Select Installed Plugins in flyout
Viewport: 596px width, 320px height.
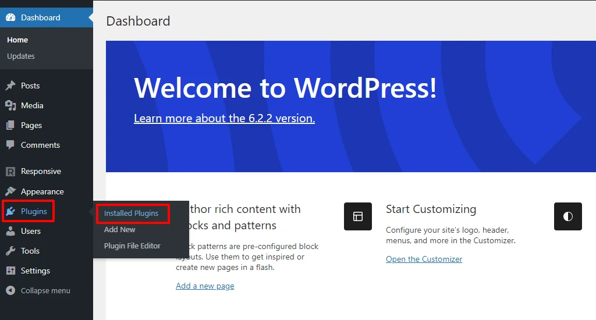point(131,213)
